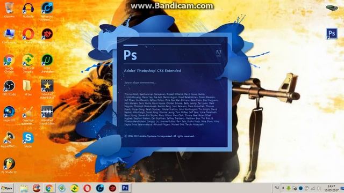Open the Photoshop shortcut on the desktop
The height and width of the screenshot is (193, 344).
pos(332,34)
